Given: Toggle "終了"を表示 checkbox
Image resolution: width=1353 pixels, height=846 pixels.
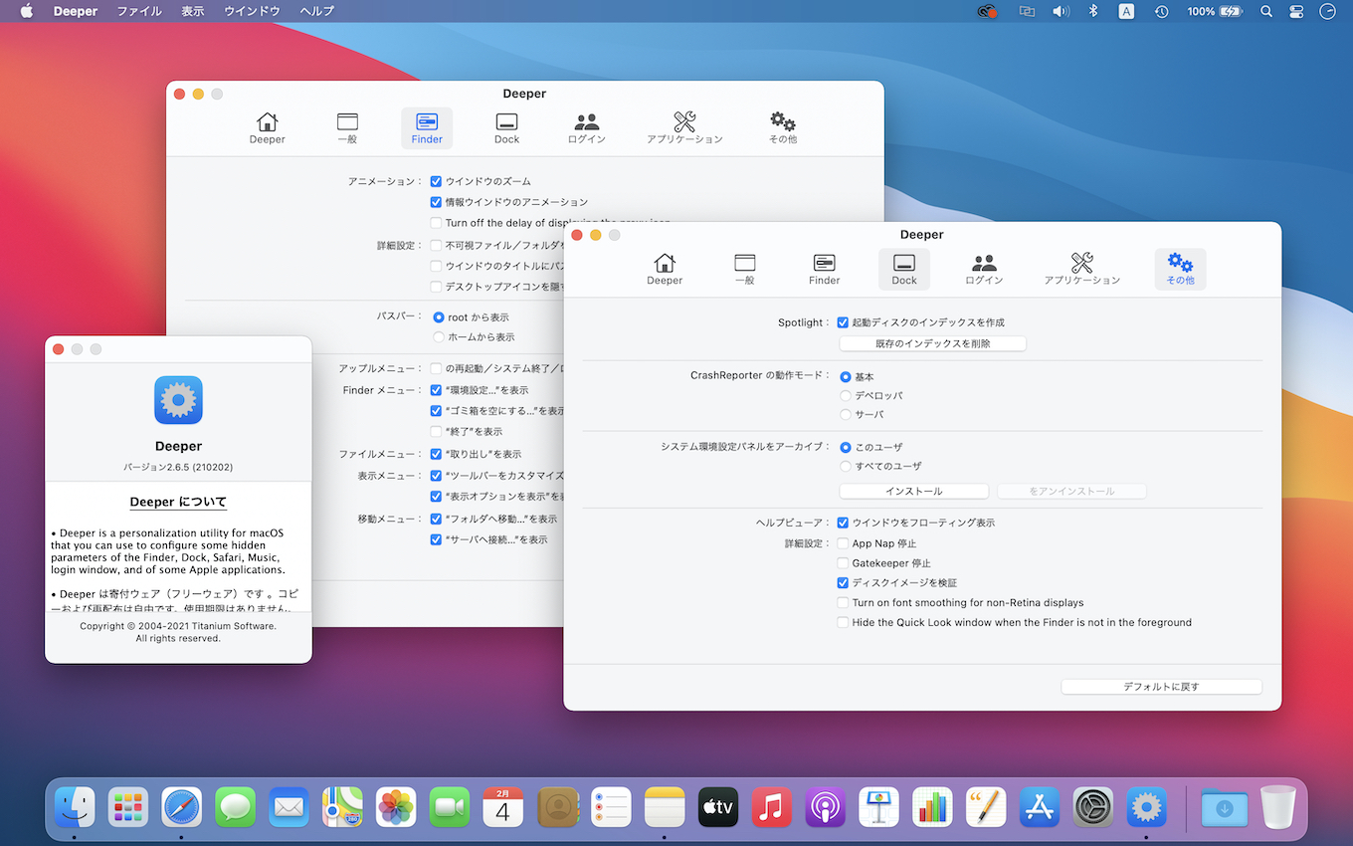Looking at the screenshot, I should coord(436,432).
